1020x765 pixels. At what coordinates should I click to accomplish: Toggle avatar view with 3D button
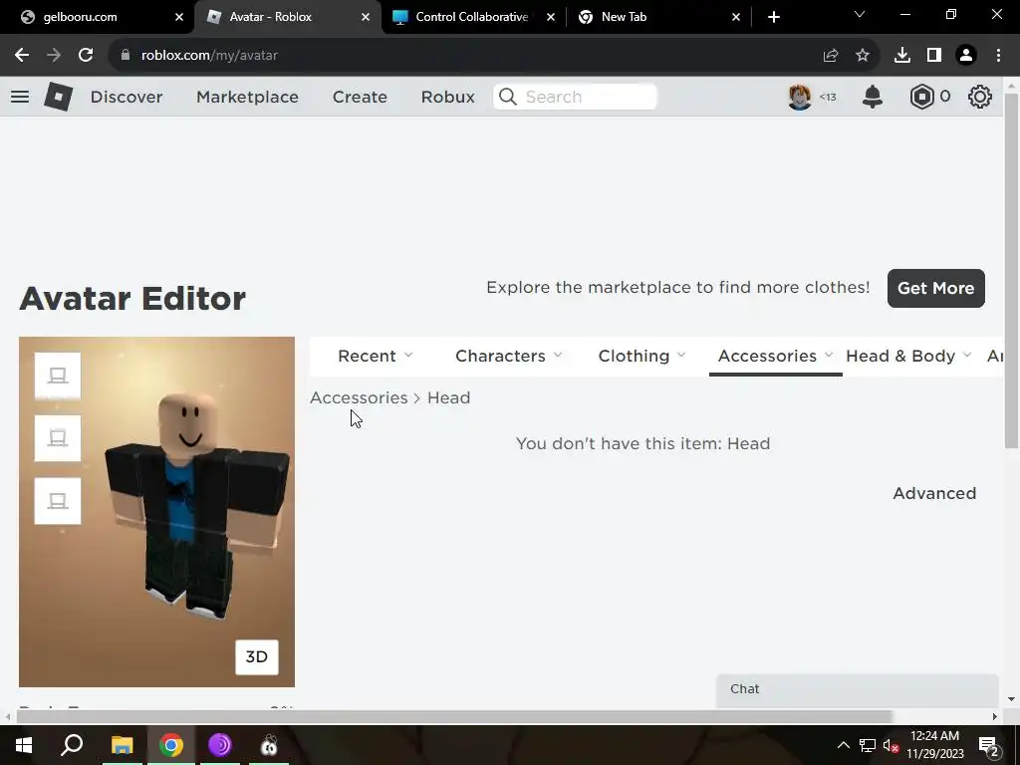click(x=257, y=657)
